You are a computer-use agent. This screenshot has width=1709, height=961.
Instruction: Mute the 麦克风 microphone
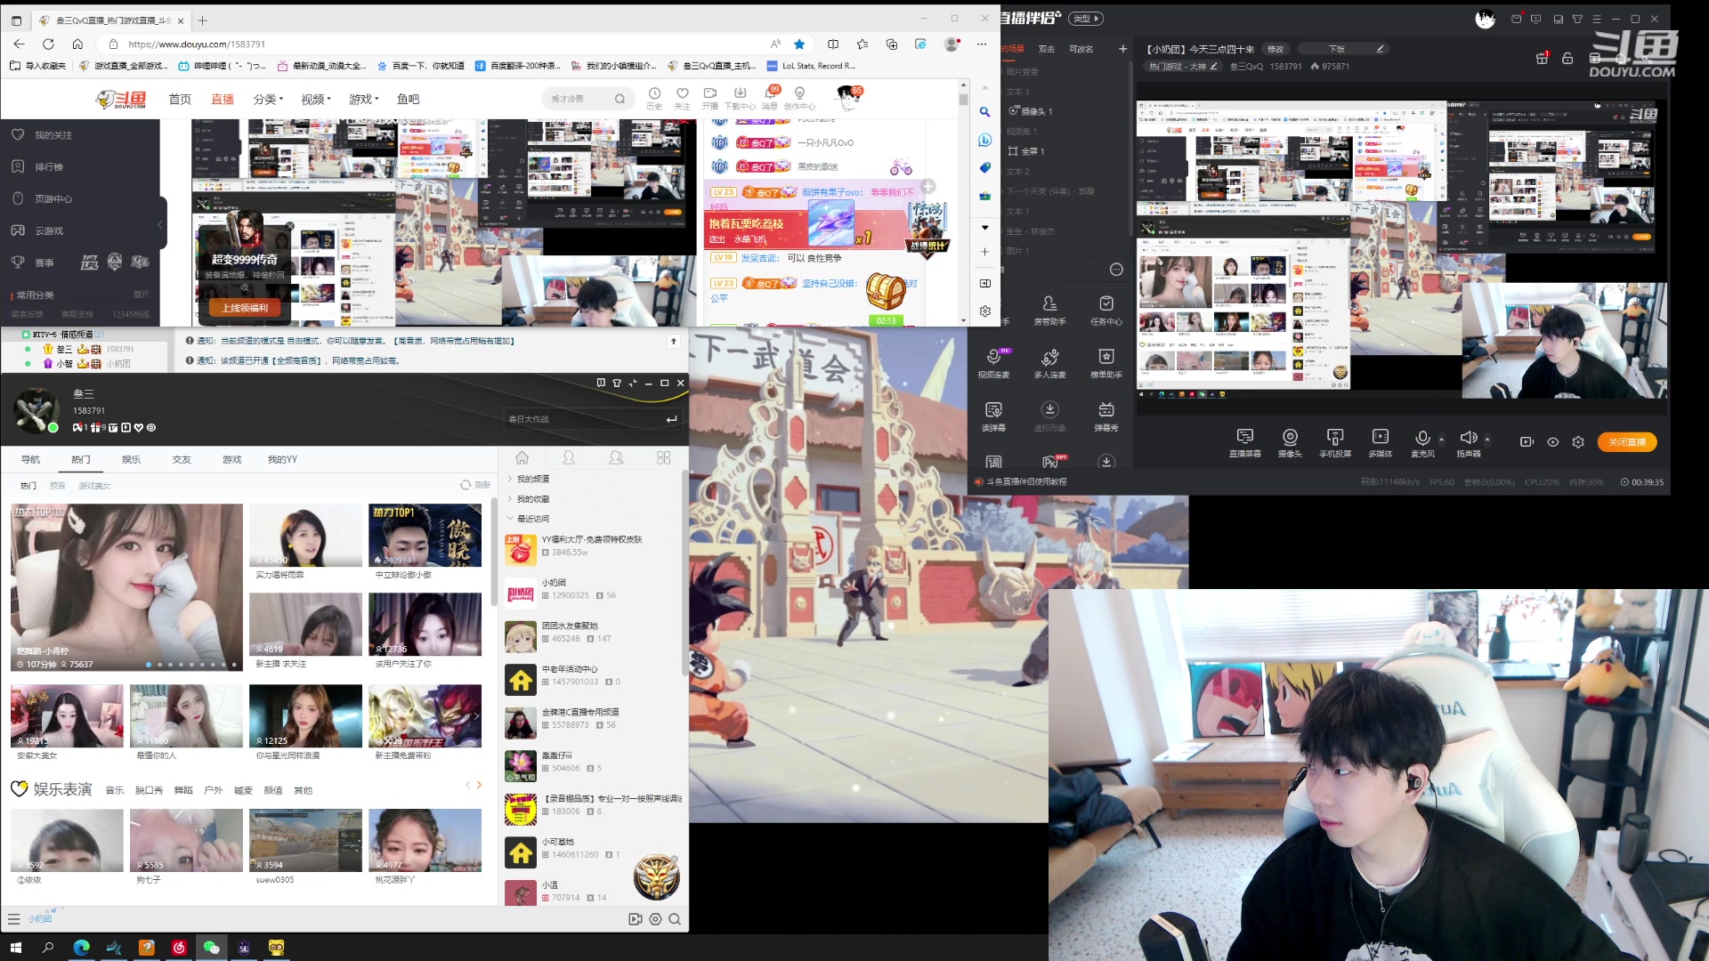pyautogui.click(x=1422, y=437)
